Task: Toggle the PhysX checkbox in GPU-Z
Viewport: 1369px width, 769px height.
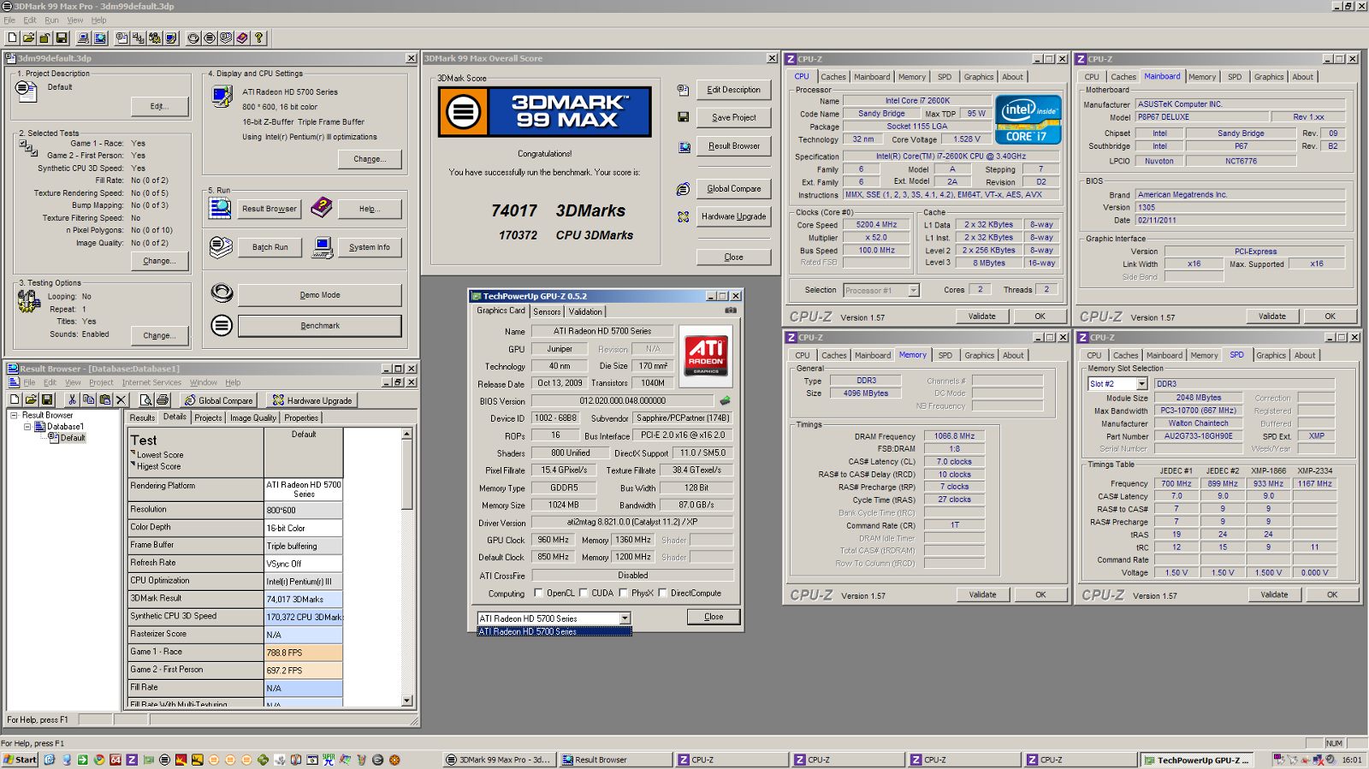Action: 623,593
